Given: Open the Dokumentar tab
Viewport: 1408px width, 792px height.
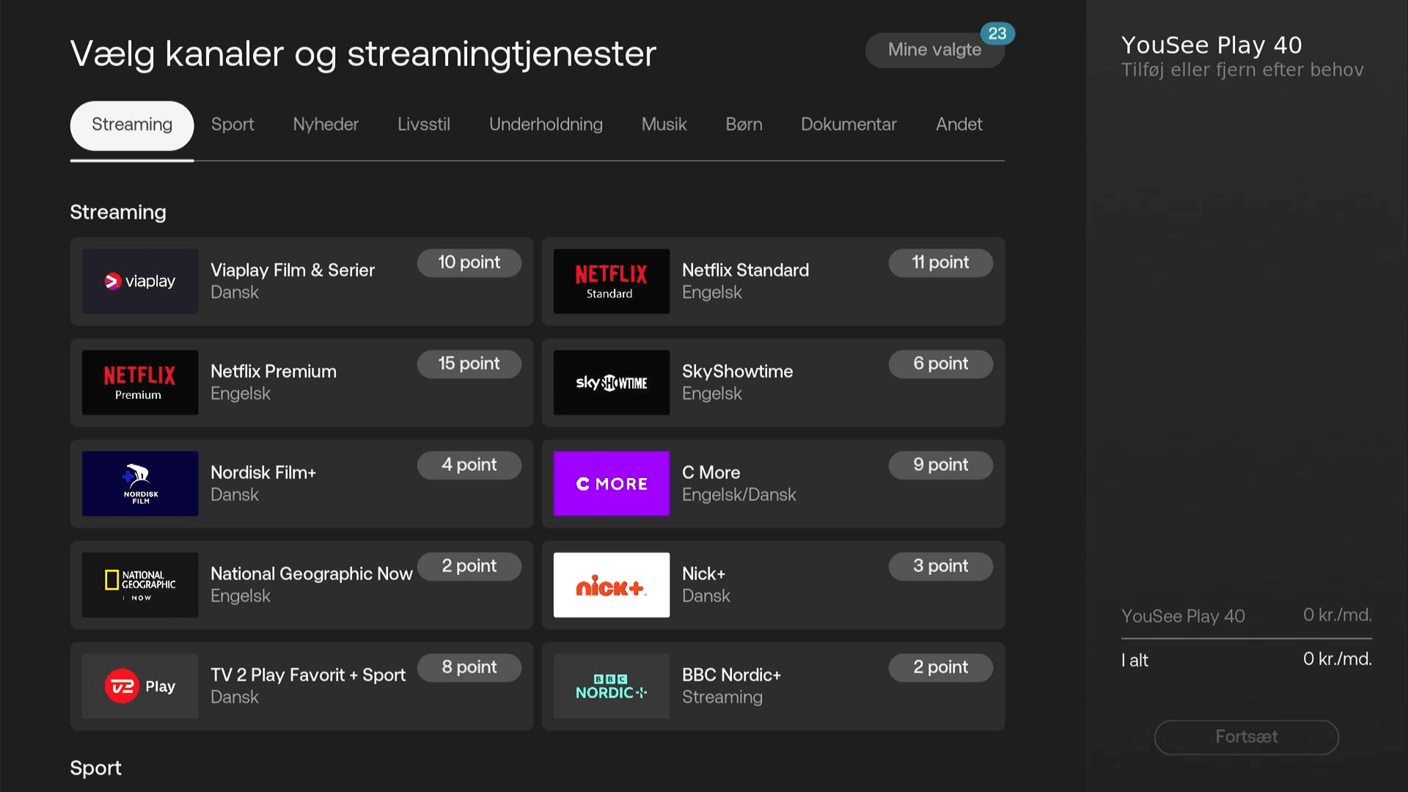Looking at the screenshot, I should coord(848,125).
